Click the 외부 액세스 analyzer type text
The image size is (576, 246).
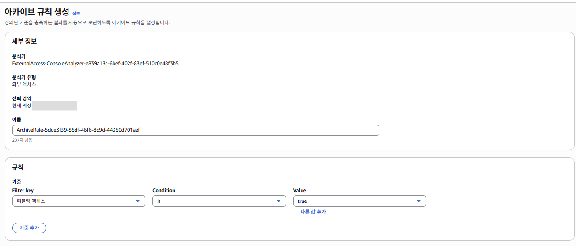[x=24, y=84]
